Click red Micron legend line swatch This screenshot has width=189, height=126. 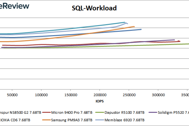(x=47, y=112)
